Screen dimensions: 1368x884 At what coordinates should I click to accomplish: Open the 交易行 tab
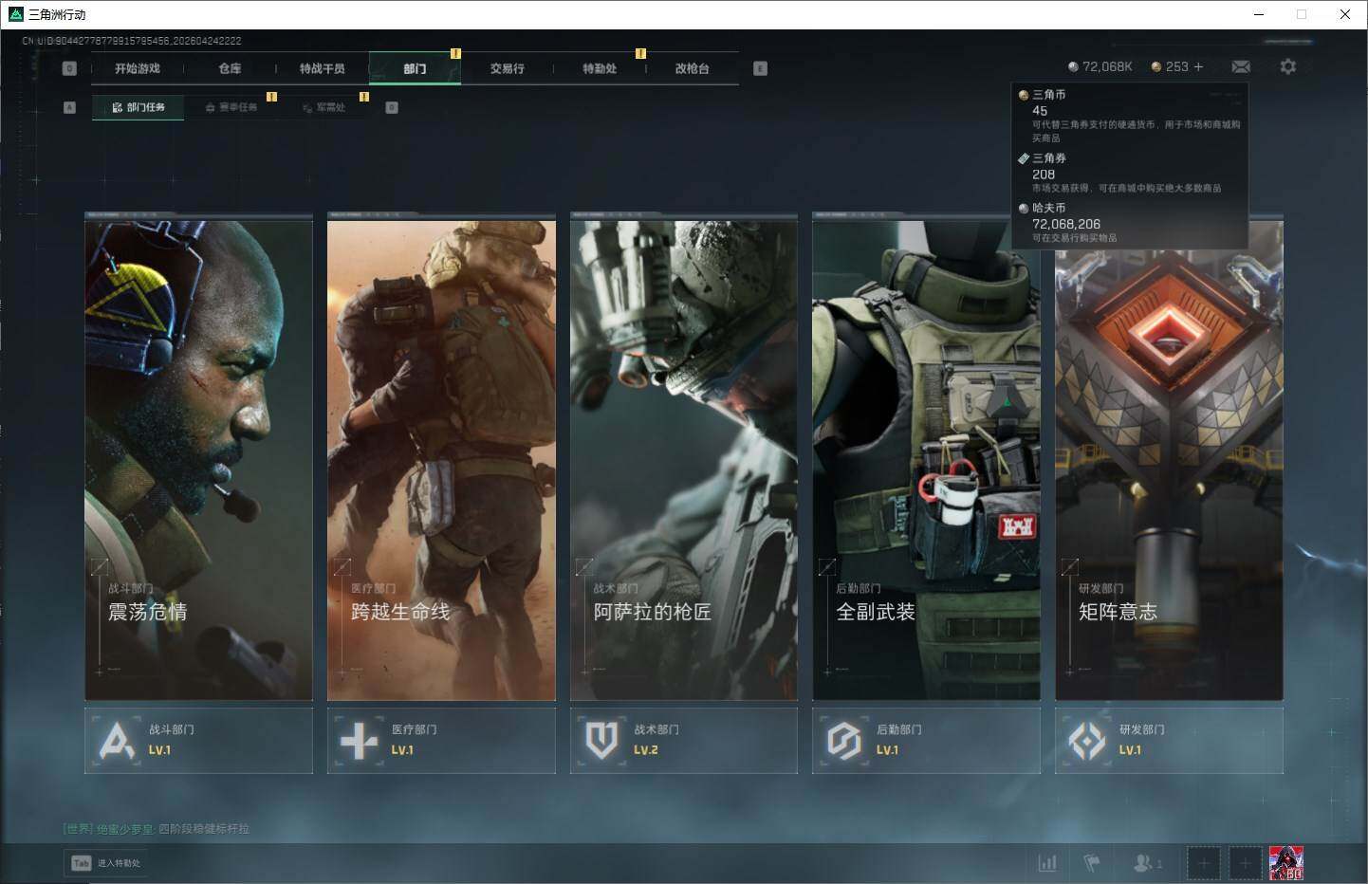point(507,68)
